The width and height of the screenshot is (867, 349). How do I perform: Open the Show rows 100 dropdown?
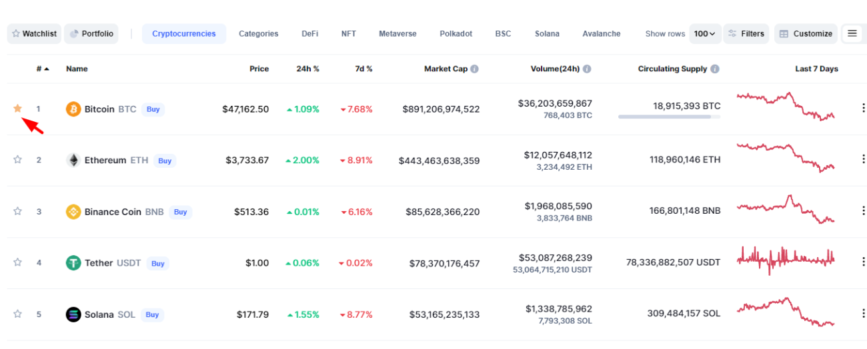point(704,33)
